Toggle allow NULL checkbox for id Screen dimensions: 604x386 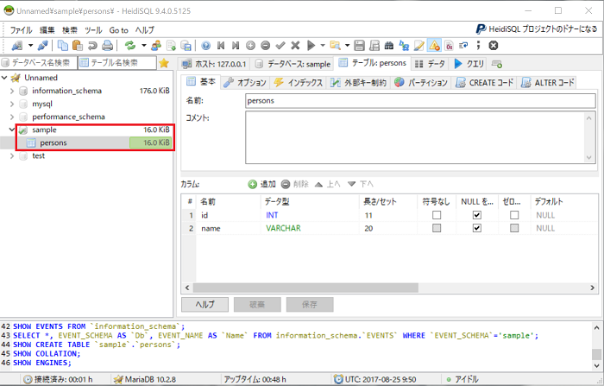coord(477,215)
